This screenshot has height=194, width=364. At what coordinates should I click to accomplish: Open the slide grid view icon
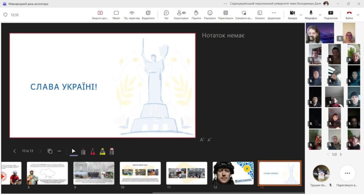point(50,151)
